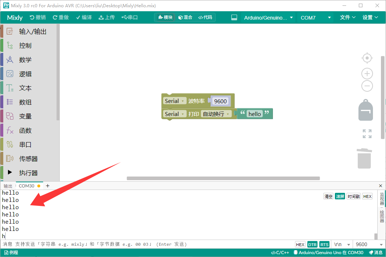This screenshot has height=257, width=386.
Task: Open the 控制 block category
Action: tap(30, 46)
